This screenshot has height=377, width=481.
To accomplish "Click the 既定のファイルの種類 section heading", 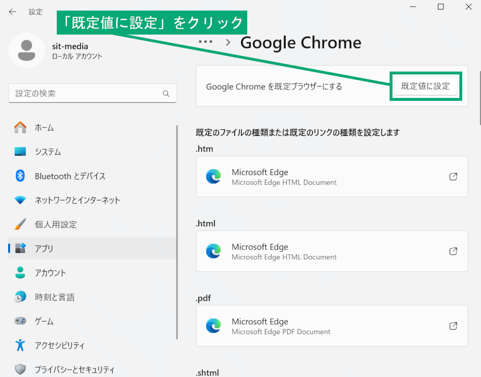I will pyautogui.click(x=298, y=133).
